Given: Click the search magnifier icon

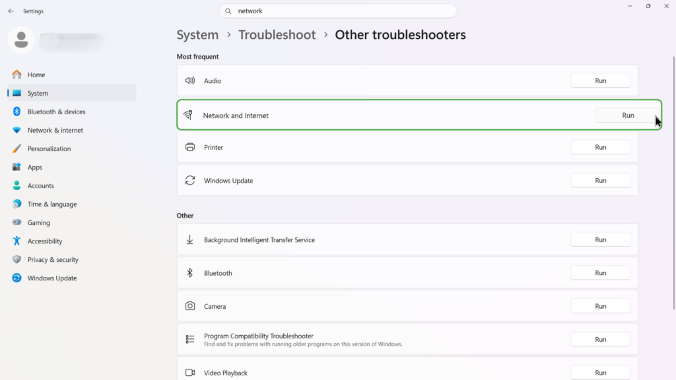Looking at the screenshot, I should pos(228,11).
